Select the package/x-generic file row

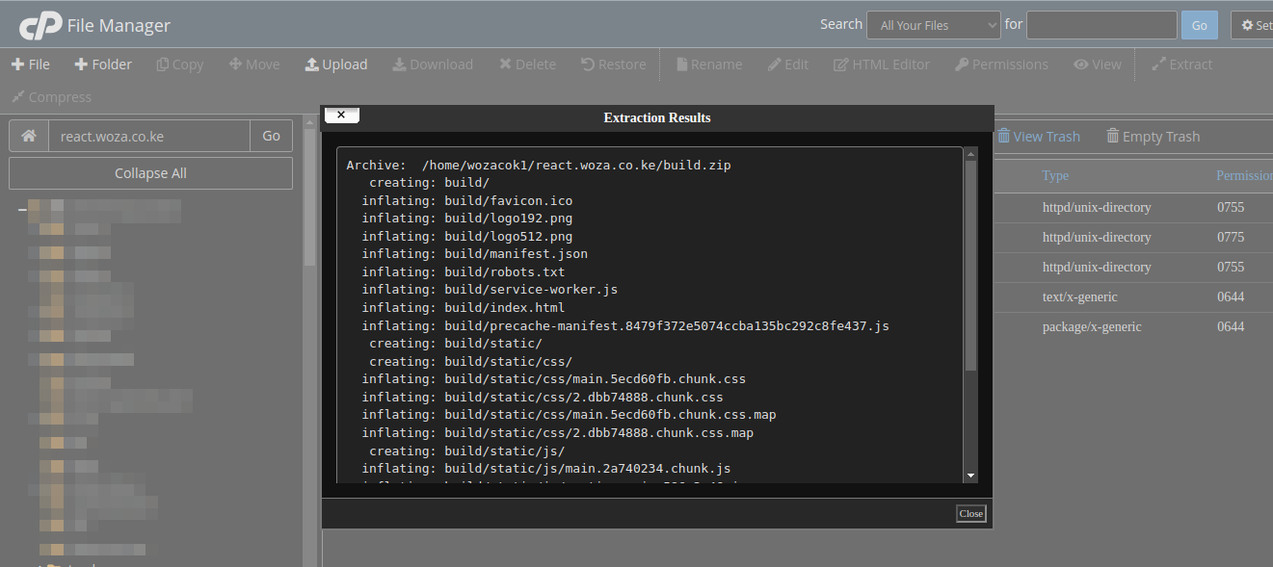[1133, 326]
